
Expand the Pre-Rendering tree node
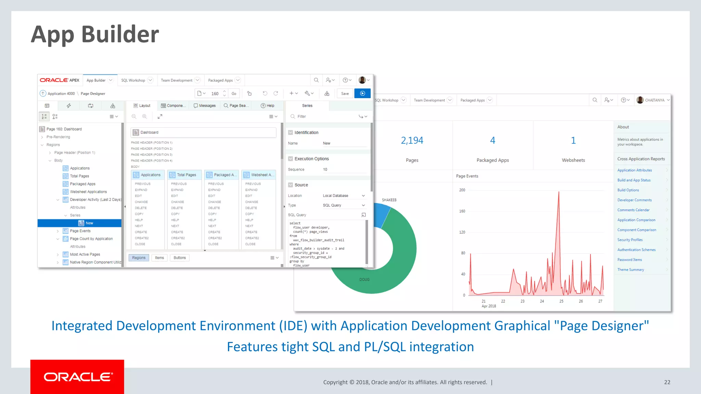42,137
